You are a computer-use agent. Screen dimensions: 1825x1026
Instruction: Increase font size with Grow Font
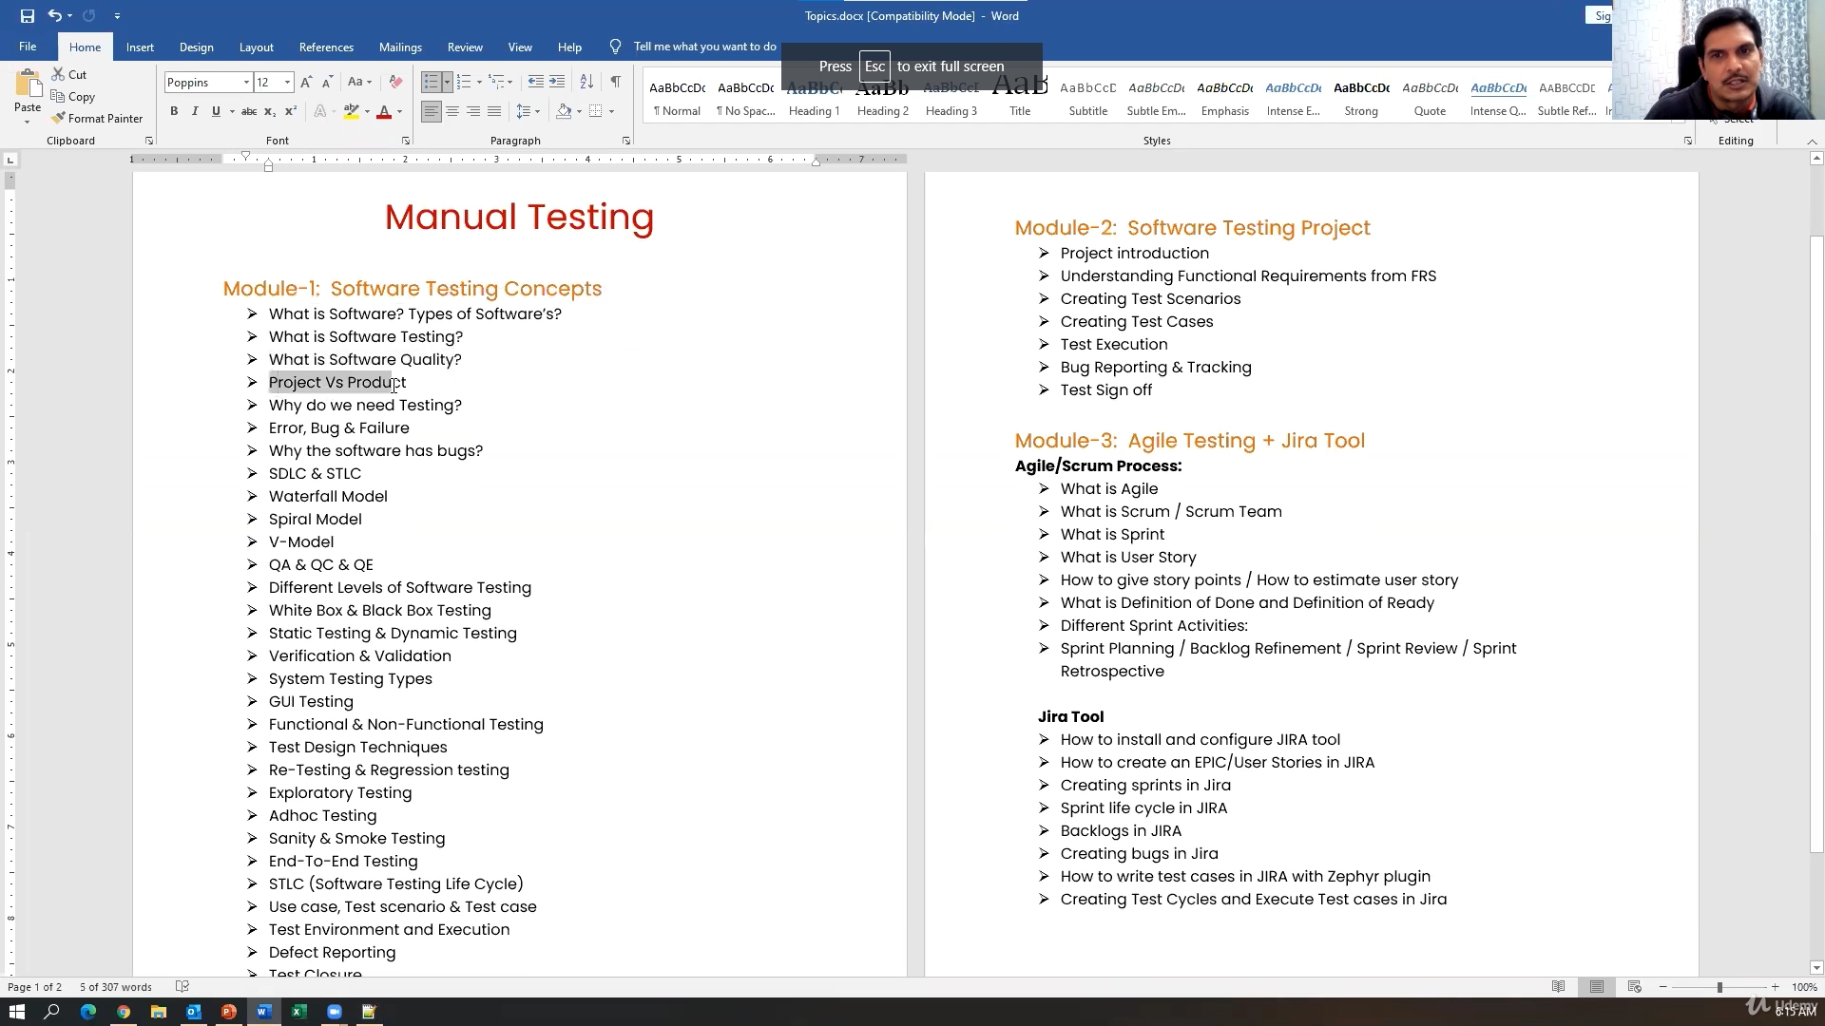tap(306, 83)
